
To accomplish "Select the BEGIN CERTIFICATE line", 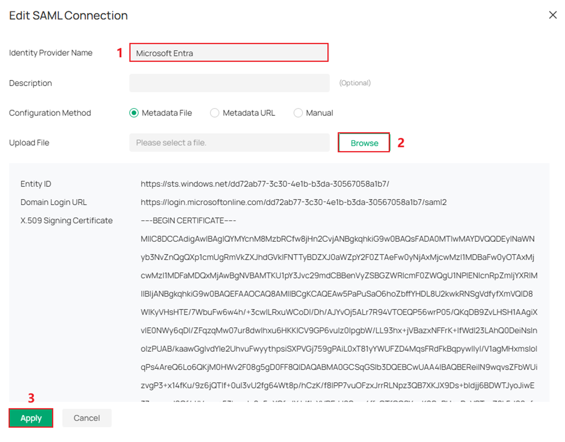I will [x=188, y=220].
